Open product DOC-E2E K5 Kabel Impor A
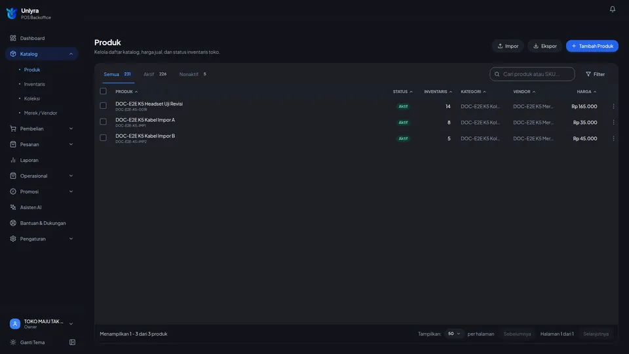 coord(145,119)
